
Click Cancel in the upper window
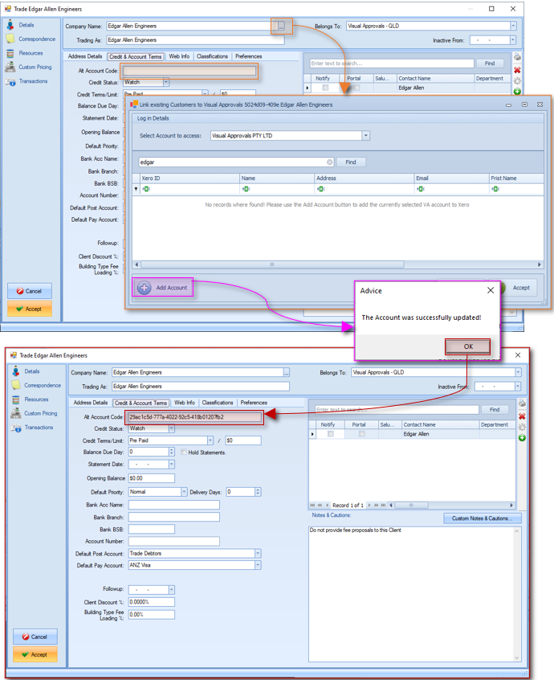tap(30, 291)
